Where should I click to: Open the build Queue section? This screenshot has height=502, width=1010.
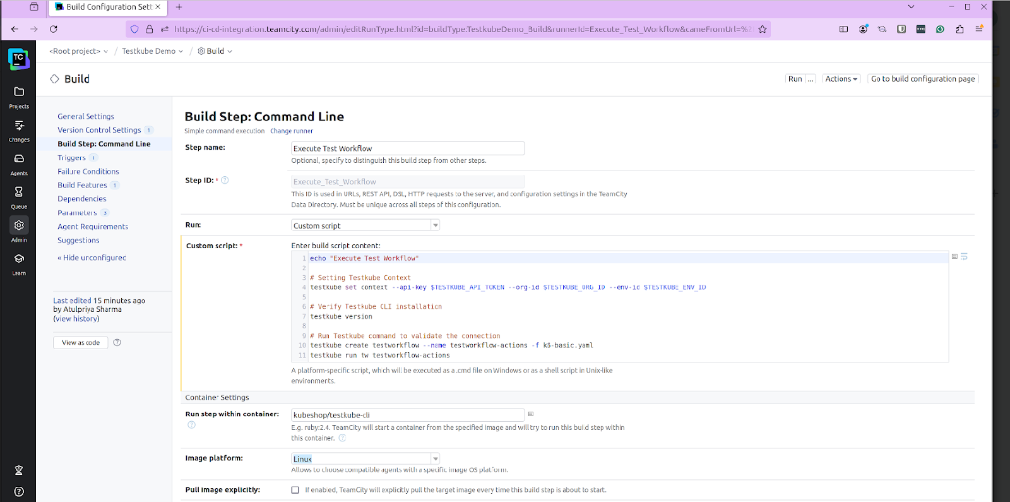tap(19, 198)
